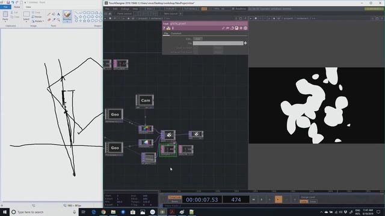Show hidden system tray icons
The height and width of the screenshot is (216, 385).
click(321, 212)
